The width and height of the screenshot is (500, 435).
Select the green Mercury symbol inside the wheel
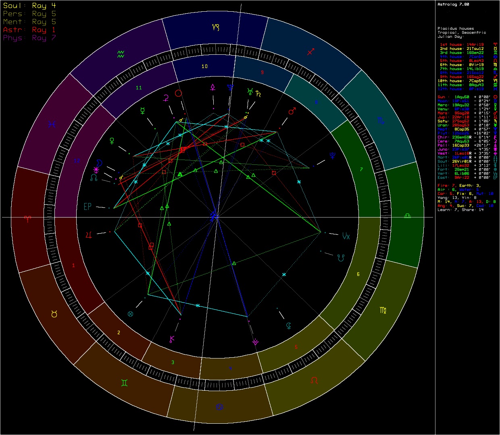(x=142, y=111)
